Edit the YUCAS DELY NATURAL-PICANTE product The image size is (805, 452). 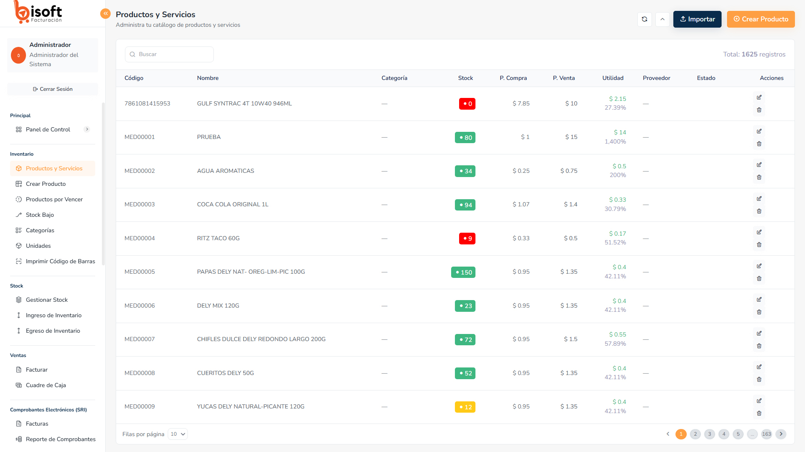click(759, 401)
